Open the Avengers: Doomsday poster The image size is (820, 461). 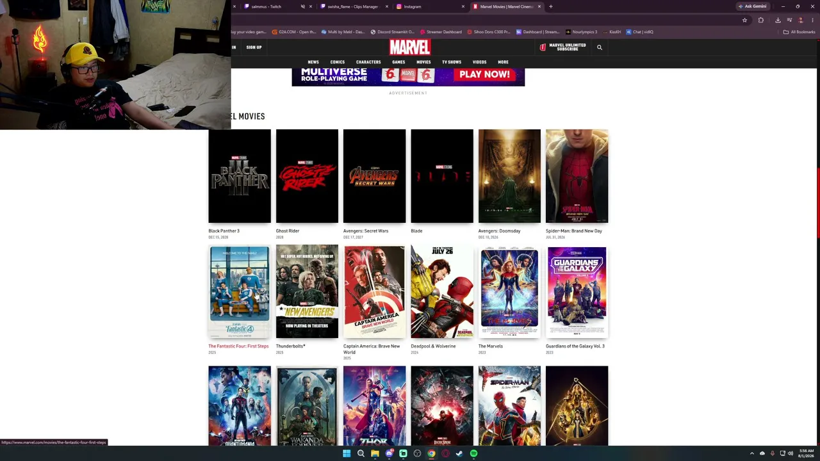pyautogui.click(x=509, y=176)
